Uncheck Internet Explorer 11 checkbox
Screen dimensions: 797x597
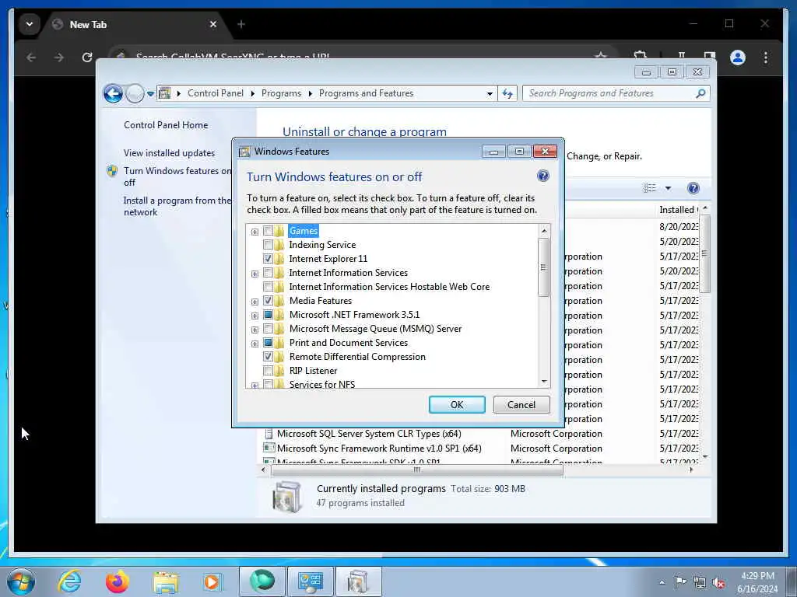pyautogui.click(x=268, y=259)
